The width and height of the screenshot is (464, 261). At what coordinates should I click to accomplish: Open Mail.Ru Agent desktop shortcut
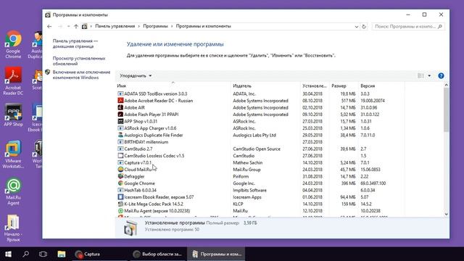pos(13,191)
